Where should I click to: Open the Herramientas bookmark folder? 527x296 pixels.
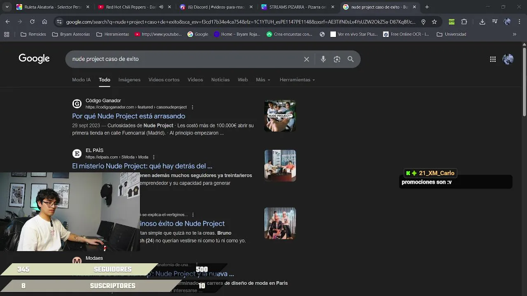(113, 34)
